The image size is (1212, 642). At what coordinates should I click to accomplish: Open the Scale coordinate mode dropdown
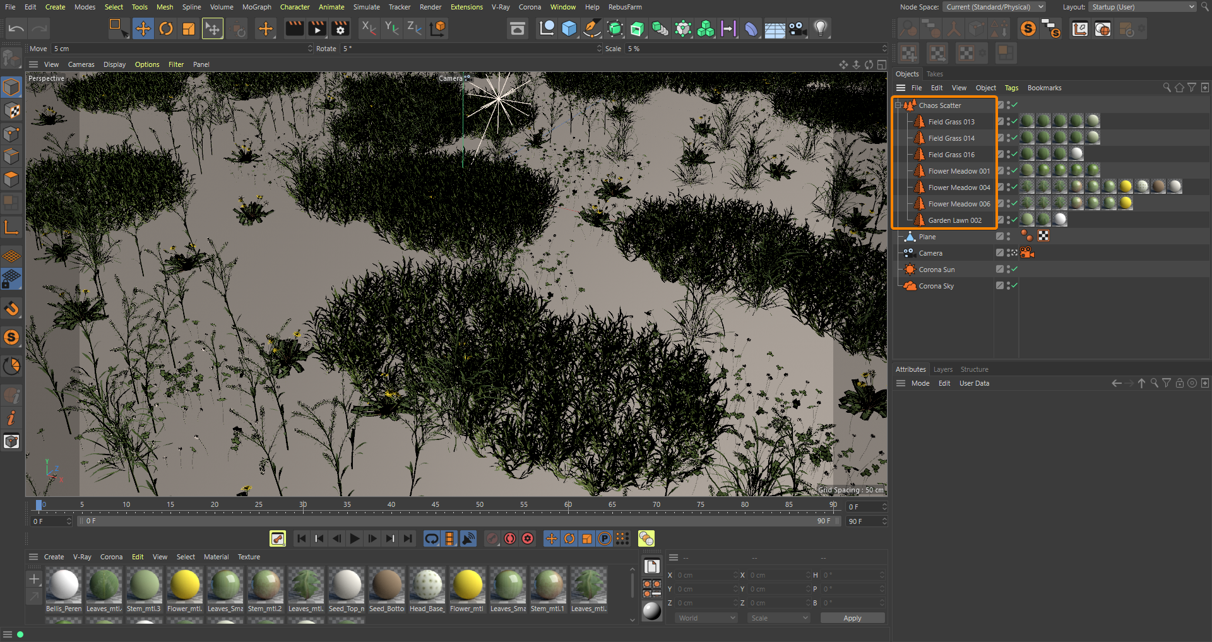(778, 618)
